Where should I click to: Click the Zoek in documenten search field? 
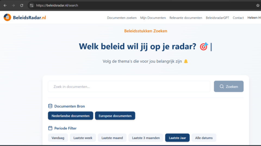(129, 87)
